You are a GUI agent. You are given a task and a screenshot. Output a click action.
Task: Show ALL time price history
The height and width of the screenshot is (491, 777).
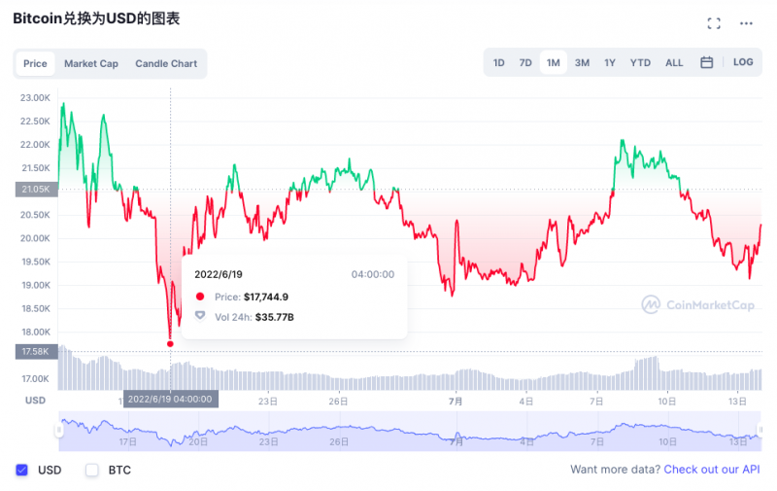click(x=674, y=63)
